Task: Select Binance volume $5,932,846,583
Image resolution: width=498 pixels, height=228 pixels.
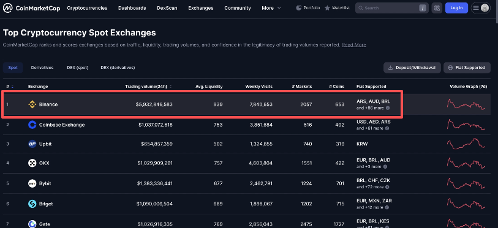Action: [154, 105]
